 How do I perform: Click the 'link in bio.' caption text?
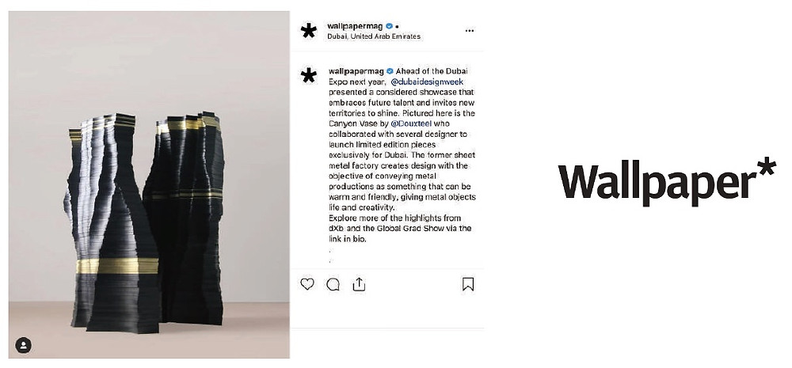click(347, 239)
